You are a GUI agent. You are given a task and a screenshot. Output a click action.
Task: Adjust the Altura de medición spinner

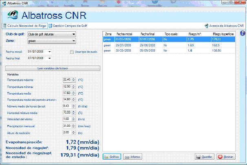[x=74, y=132]
